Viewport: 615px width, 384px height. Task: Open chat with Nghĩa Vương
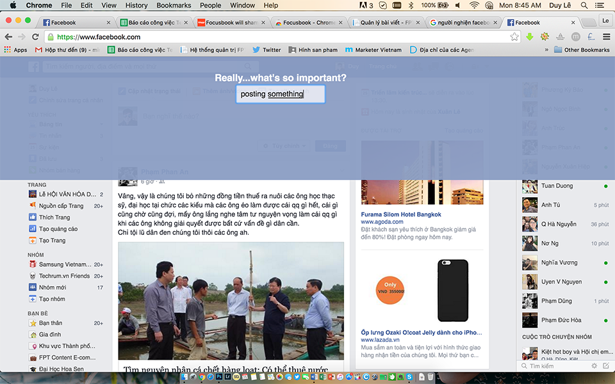pyautogui.click(x=566, y=262)
